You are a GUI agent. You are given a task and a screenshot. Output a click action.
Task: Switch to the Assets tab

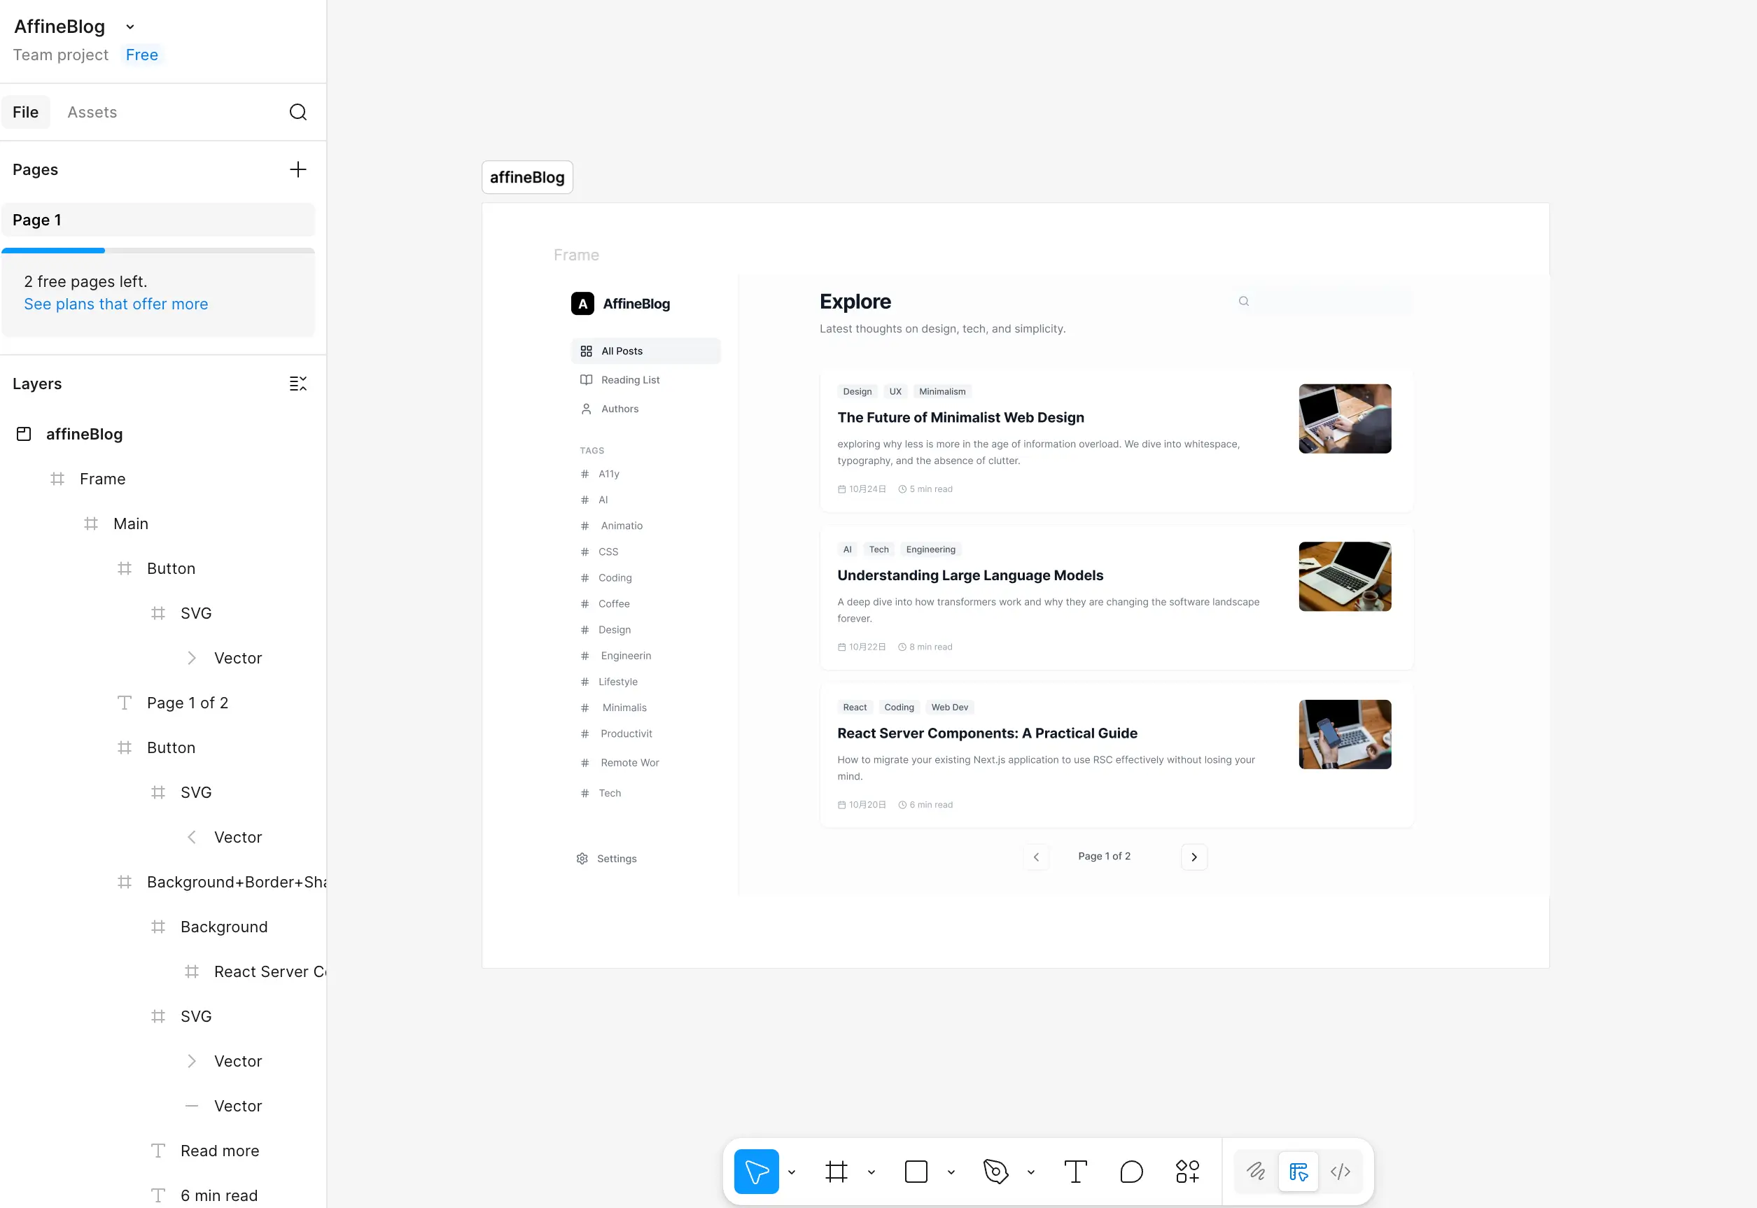(92, 112)
